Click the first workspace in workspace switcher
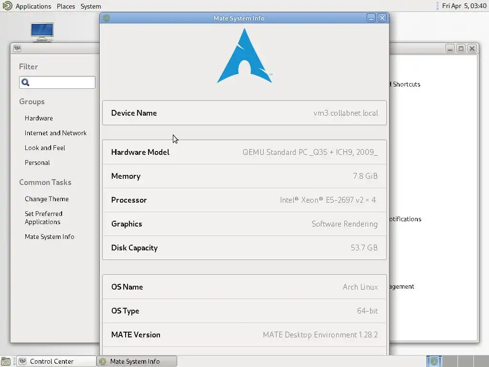489x367 pixels. coord(434,361)
